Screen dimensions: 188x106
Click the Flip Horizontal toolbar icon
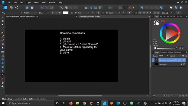point(86,8)
